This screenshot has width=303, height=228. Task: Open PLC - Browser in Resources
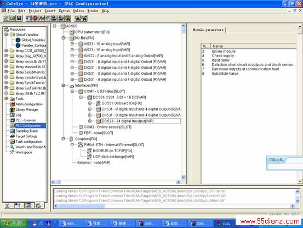pos(26,120)
